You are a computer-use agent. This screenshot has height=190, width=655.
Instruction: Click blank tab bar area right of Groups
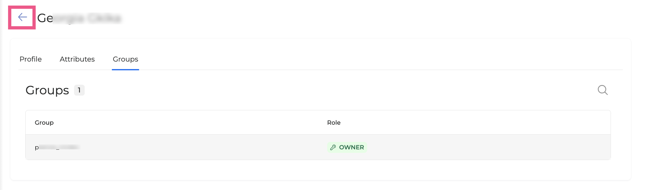(x=375, y=59)
